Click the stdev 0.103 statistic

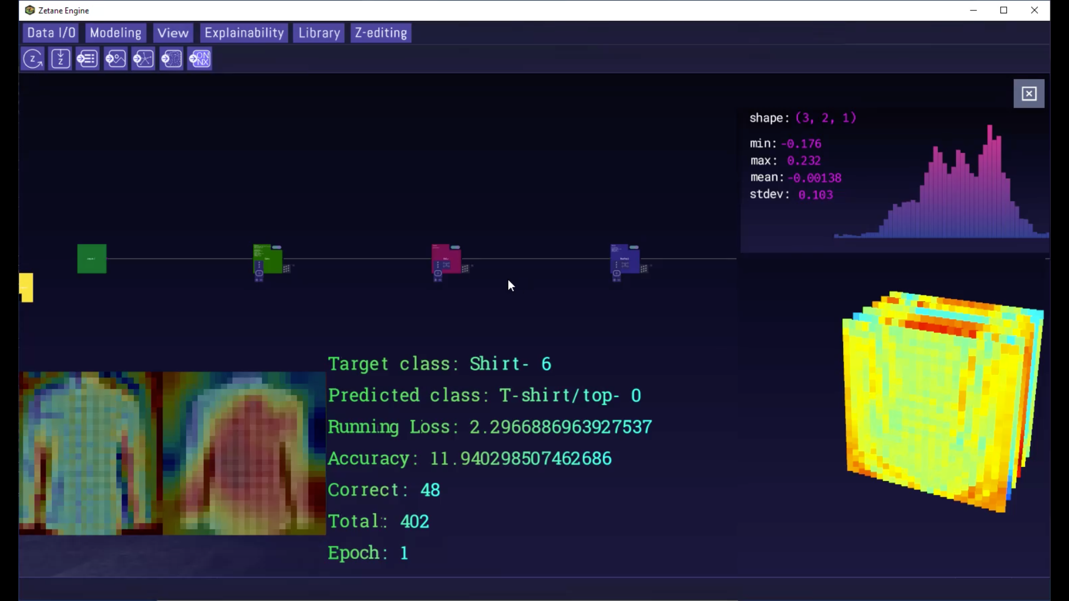click(x=791, y=195)
